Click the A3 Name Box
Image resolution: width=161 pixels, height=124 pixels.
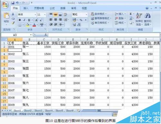(x=15, y=35)
